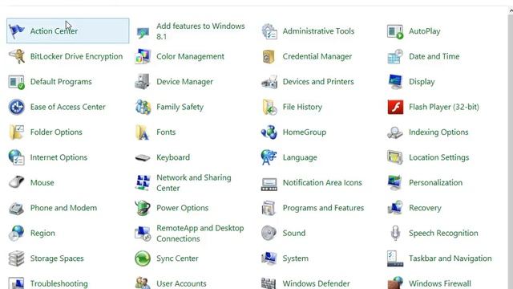Screen dimensions: 513x289
Task: Open the Action Center flag icon
Action: coord(16,31)
